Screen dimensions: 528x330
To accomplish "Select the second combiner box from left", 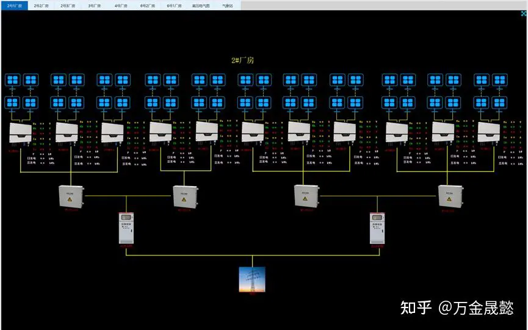I will click(x=184, y=196).
